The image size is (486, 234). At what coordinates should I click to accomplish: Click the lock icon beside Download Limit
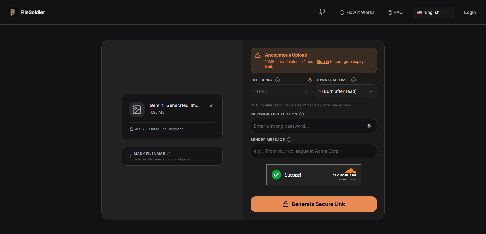tap(310, 80)
